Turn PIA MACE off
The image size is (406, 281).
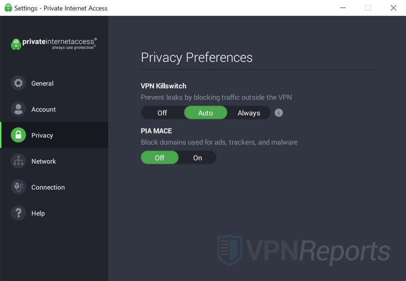pyautogui.click(x=159, y=158)
